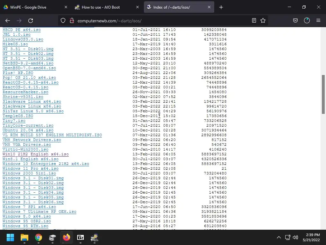Close the Index of /~dartz/isos/ tab
Viewport: 326px width, 245px height.
click(x=209, y=7)
